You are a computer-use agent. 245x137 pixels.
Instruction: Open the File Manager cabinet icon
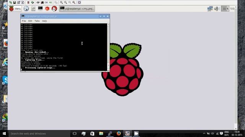[33, 9]
